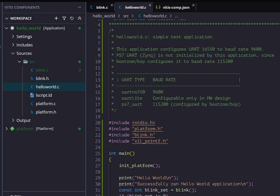Close the blink.c editor tab
Image resolution: width=280 pixels, height=196 pixels.
112,5
